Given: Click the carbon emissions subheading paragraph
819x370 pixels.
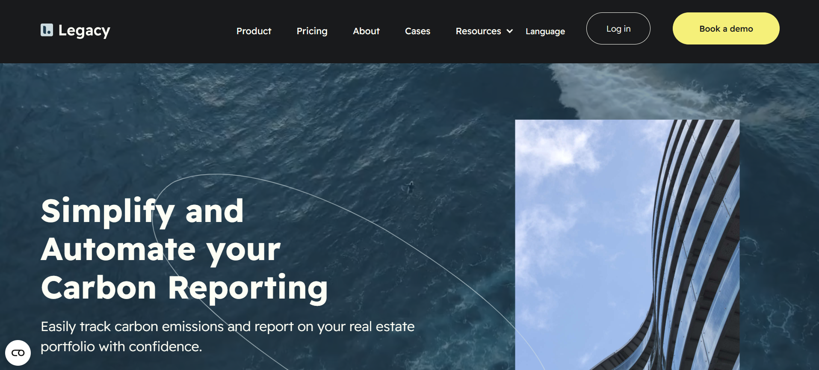Looking at the screenshot, I should (x=228, y=337).
